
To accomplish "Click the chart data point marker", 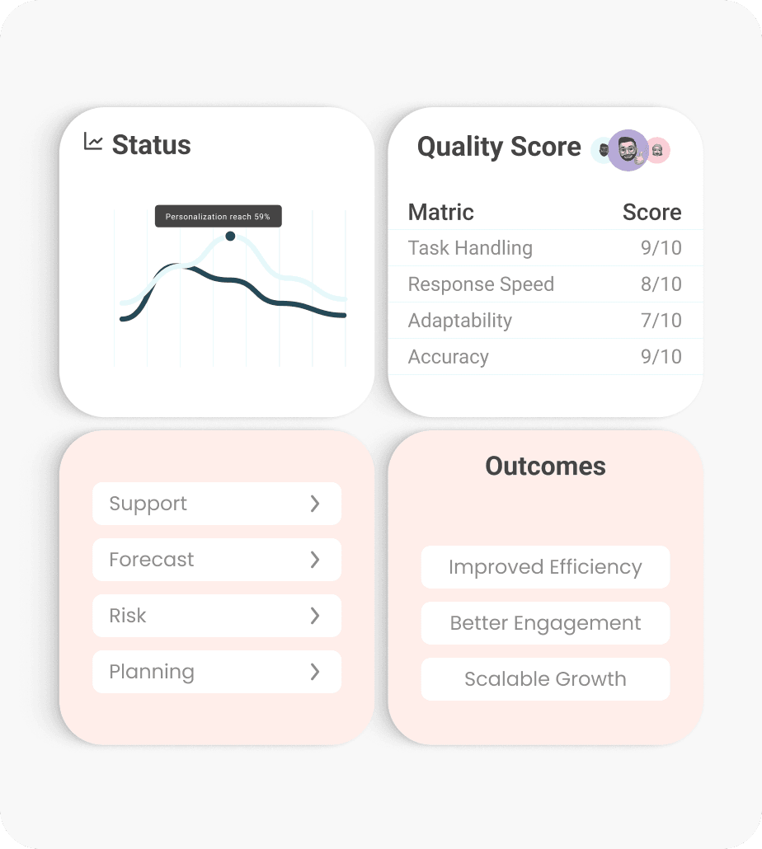I will point(230,236).
